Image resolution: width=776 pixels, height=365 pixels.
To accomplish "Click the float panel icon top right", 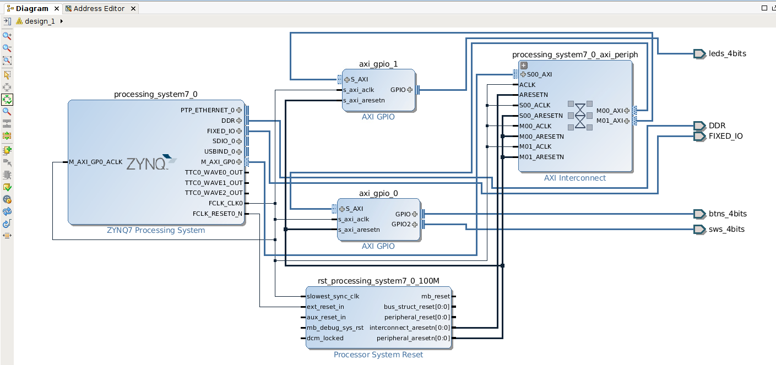I will click(x=773, y=8).
